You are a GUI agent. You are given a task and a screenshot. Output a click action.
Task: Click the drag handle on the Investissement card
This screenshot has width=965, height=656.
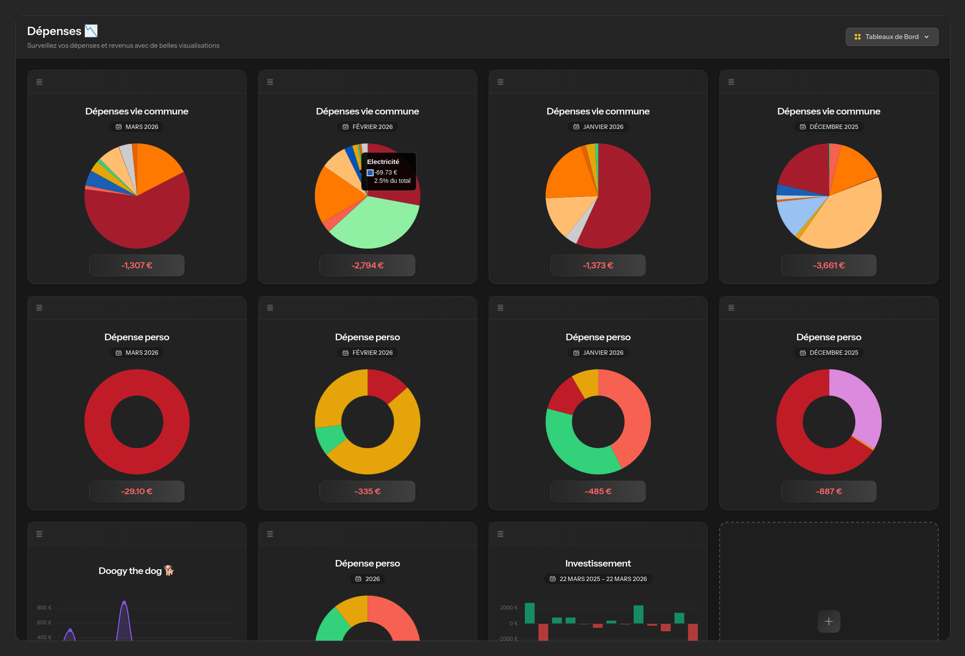click(500, 534)
